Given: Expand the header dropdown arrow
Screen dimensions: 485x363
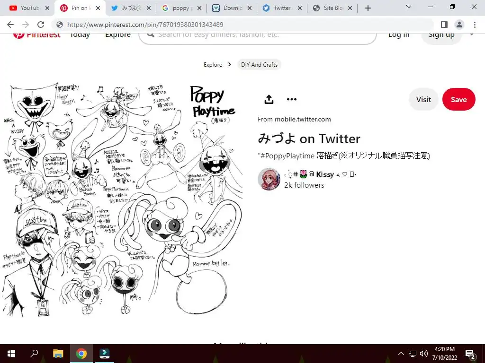Looking at the screenshot, I should 472,34.
